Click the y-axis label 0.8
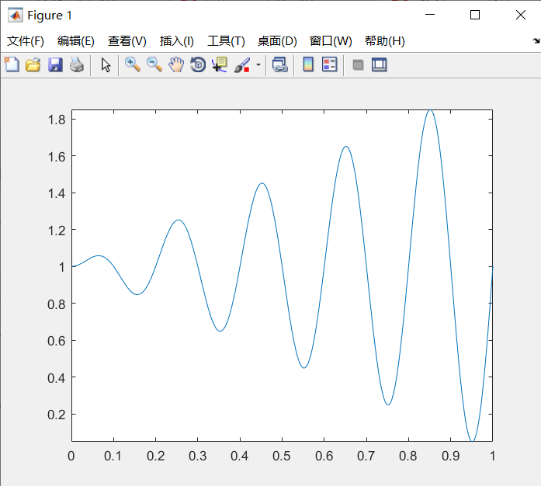The height and width of the screenshot is (486, 541). 57,304
